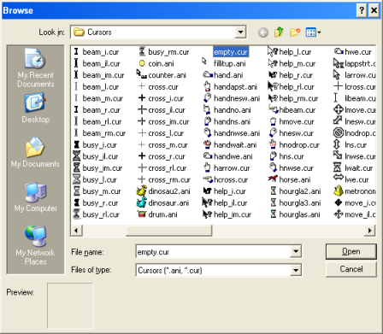Select the hmove.cur file name
Image resolution: width=383 pixels, height=334 pixels.
click(x=297, y=121)
